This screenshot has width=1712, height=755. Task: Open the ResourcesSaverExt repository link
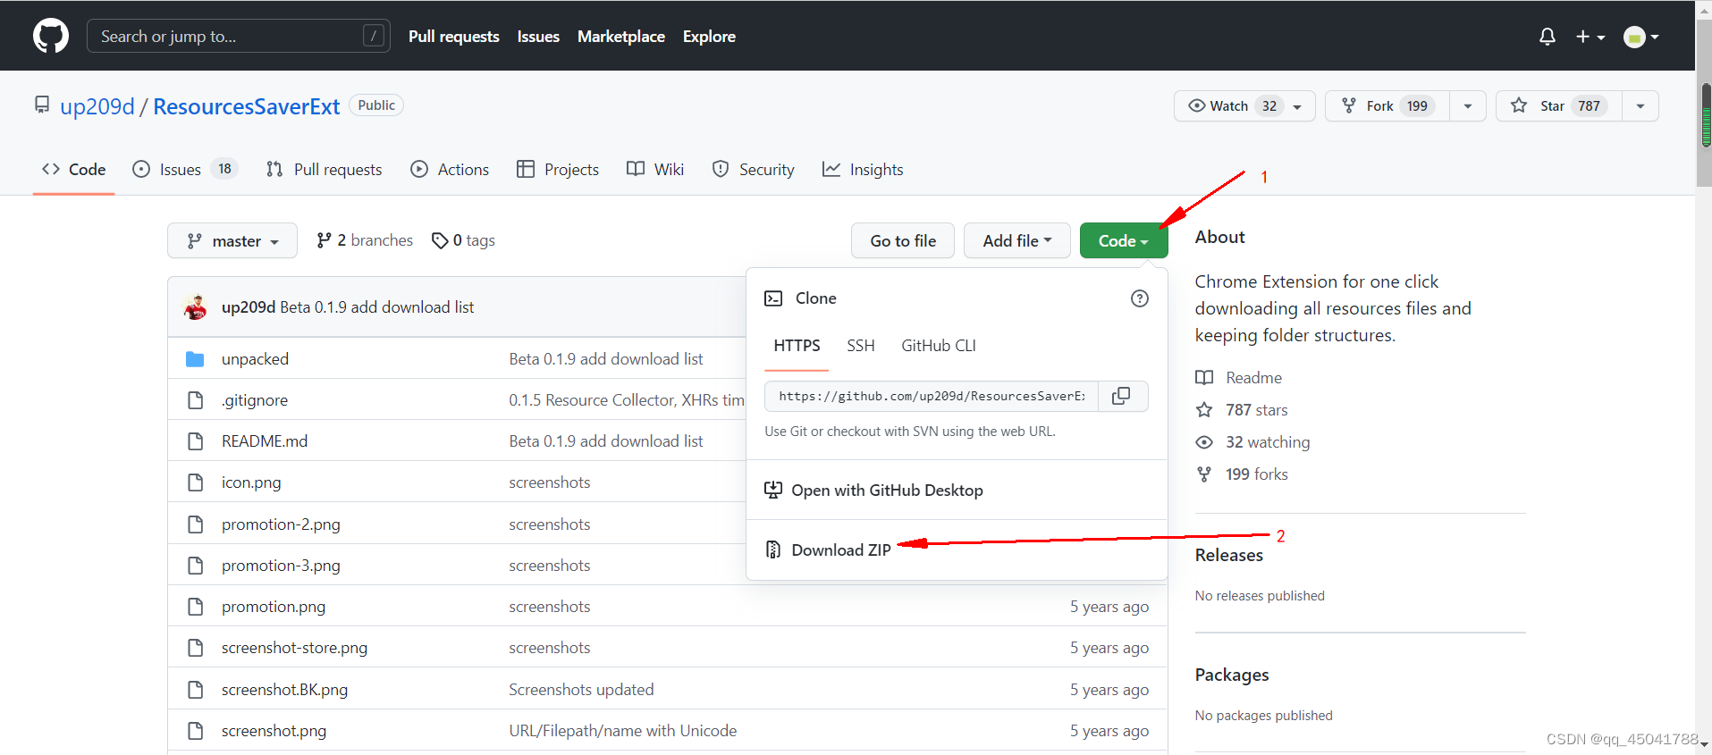pyautogui.click(x=247, y=106)
